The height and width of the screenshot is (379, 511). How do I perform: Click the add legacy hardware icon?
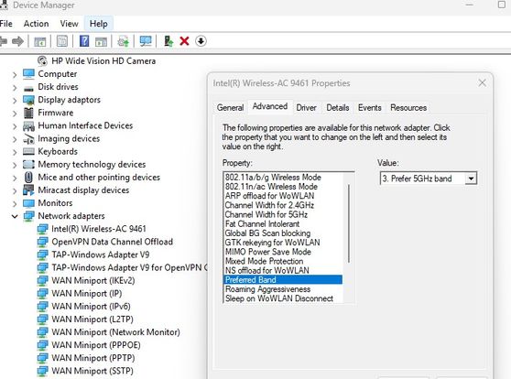point(169,41)
